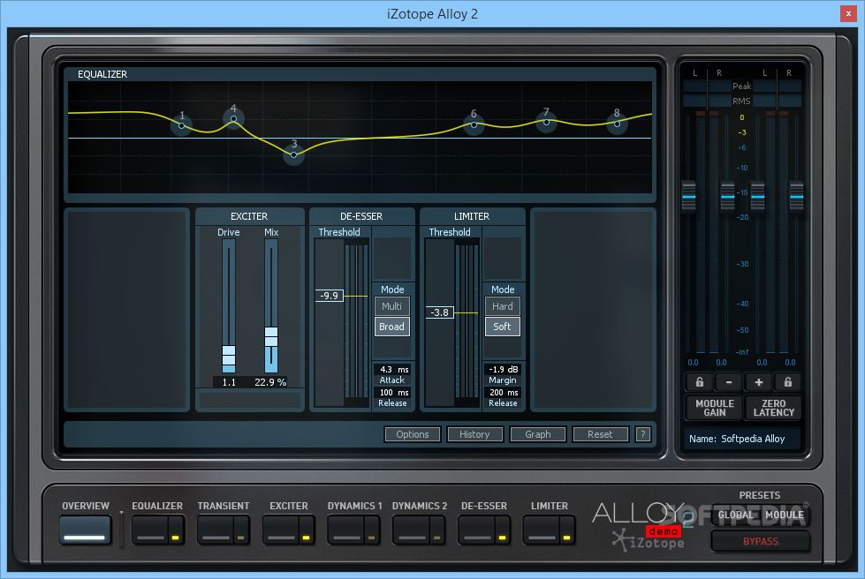The image size is (865, 579).
Task: Select Soft mode in Limiter
Action: [503, 327]
